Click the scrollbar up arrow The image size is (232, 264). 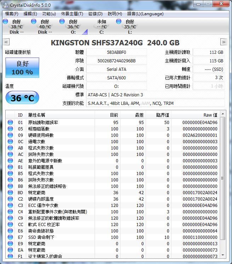[223, 114]
